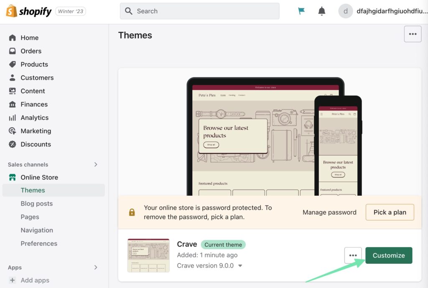Open the Discounts icon

[x=13, y=144]
